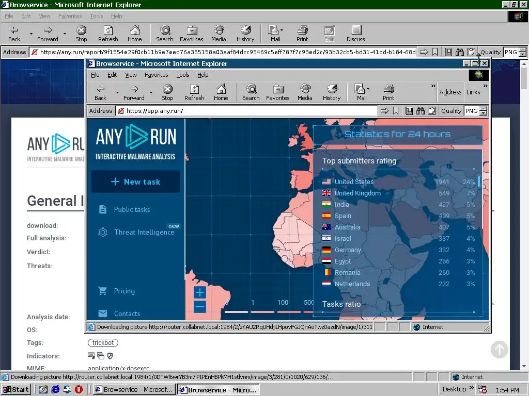Launch Internet Explorer from quick launch
The width and height of the screenshot is (529, 396).
pos(55,390)
